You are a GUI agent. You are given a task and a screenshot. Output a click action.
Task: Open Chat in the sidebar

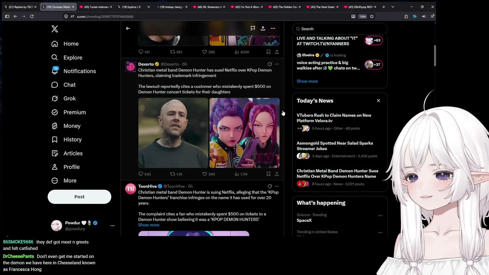pyautogui.click(x=63, y=85)
